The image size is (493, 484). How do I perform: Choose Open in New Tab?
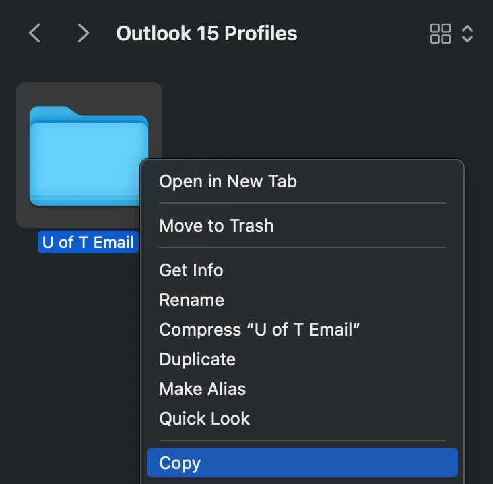click(302, 181)
